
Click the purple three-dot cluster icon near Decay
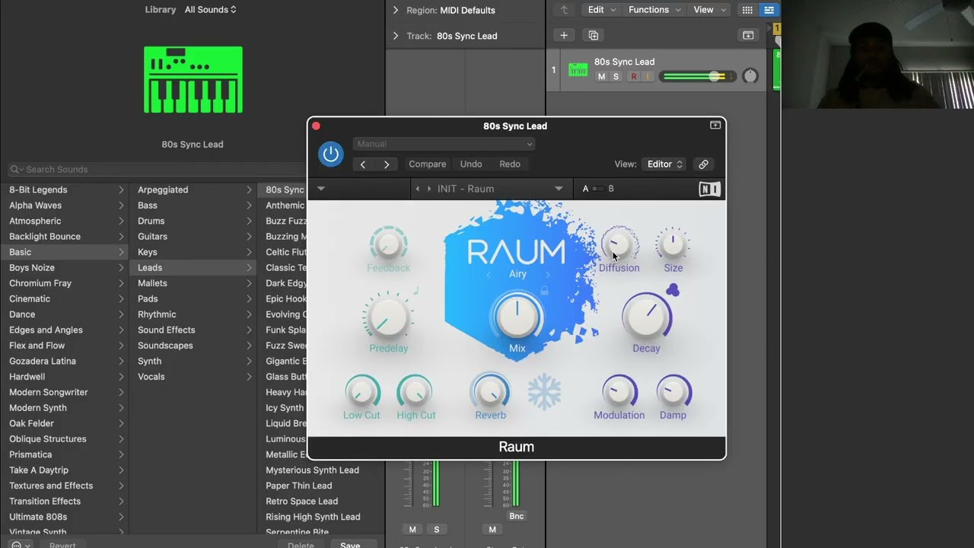click(673, 290)
